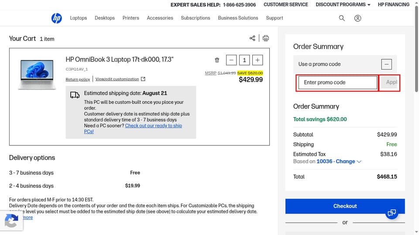Click the sales help phone number
The width and height of the screenshot is (419, 235).
[240, 5]
